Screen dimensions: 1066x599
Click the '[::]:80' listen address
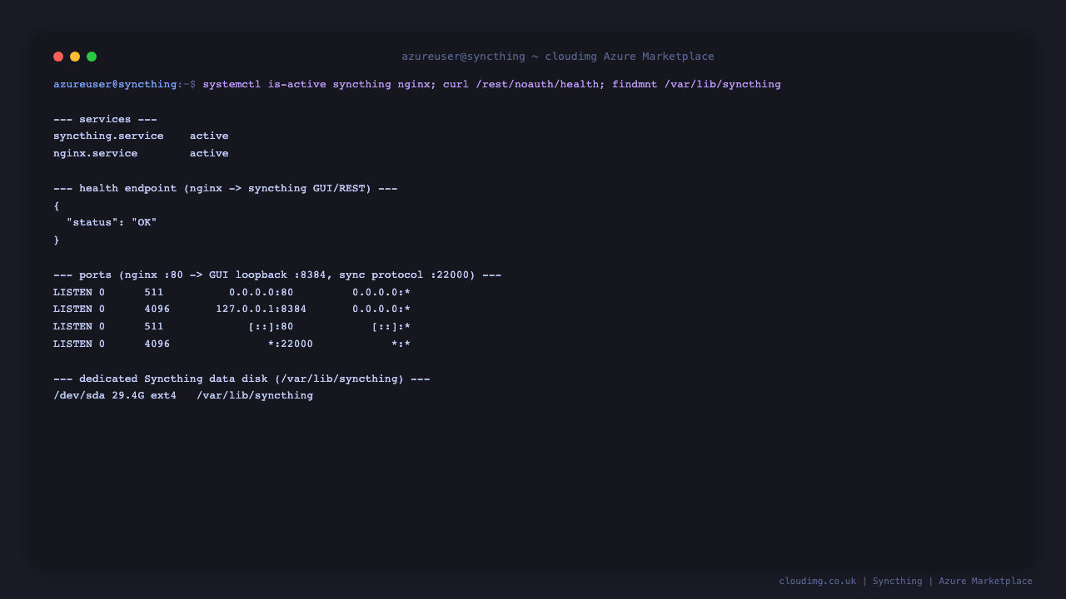[x=271, y=326]
